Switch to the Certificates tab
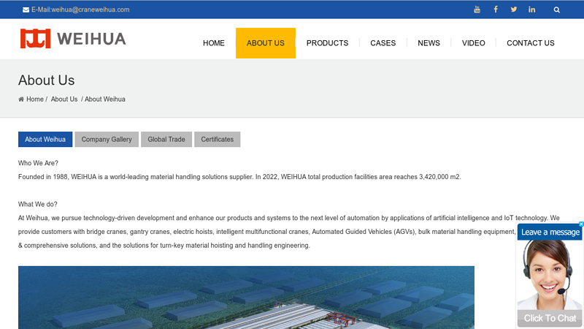 217,139
